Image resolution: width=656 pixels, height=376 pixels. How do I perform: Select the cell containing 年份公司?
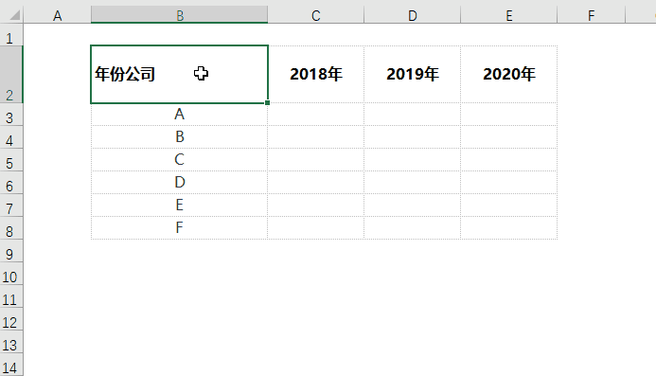(180, 75)
